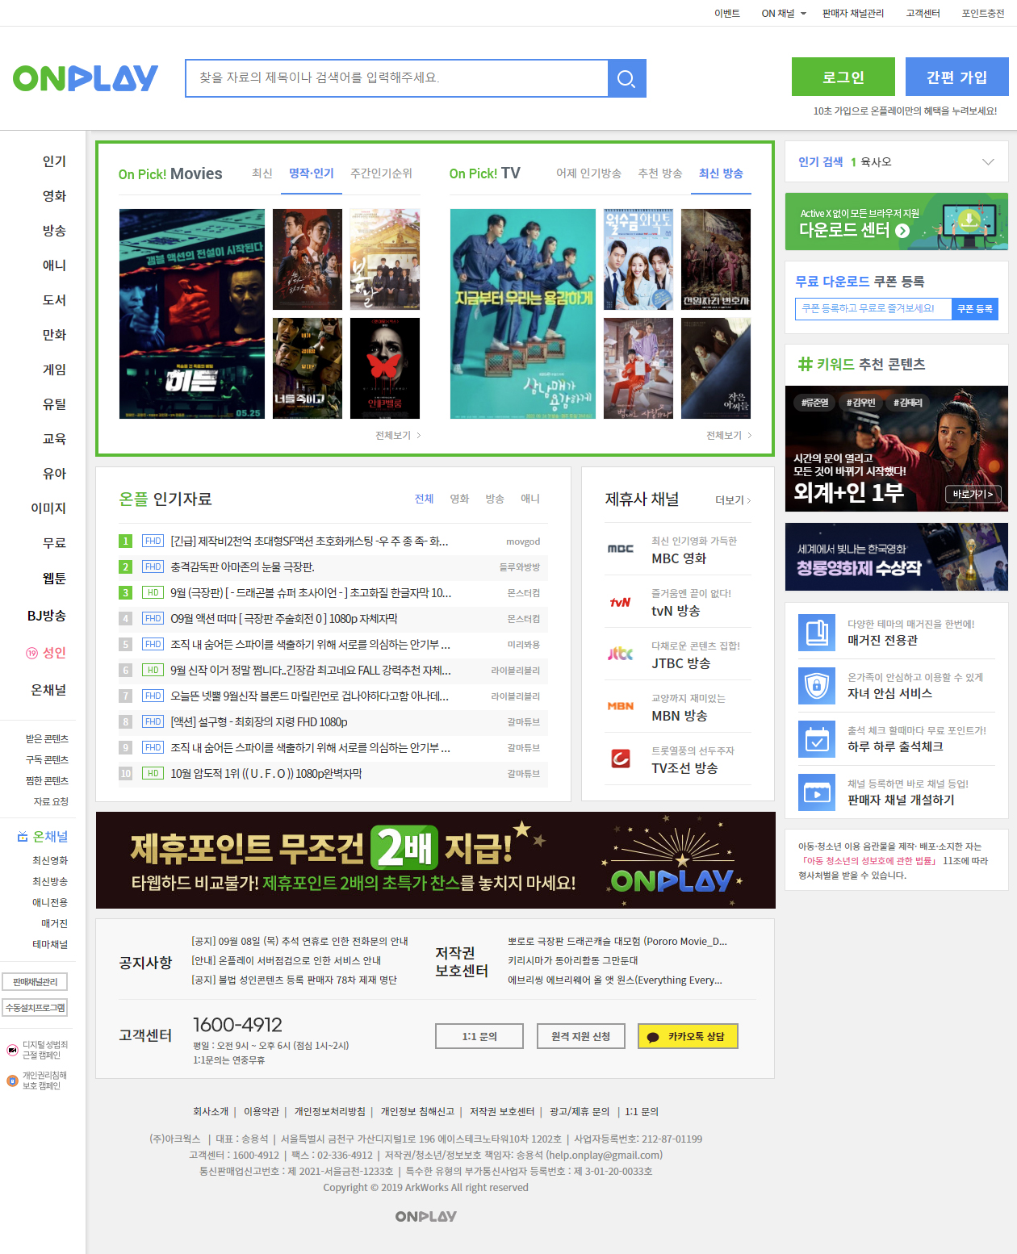This screenshot has width=1017, height=1254.
Task: Open 고객센터 in top menu
Action: pos(923,14)
